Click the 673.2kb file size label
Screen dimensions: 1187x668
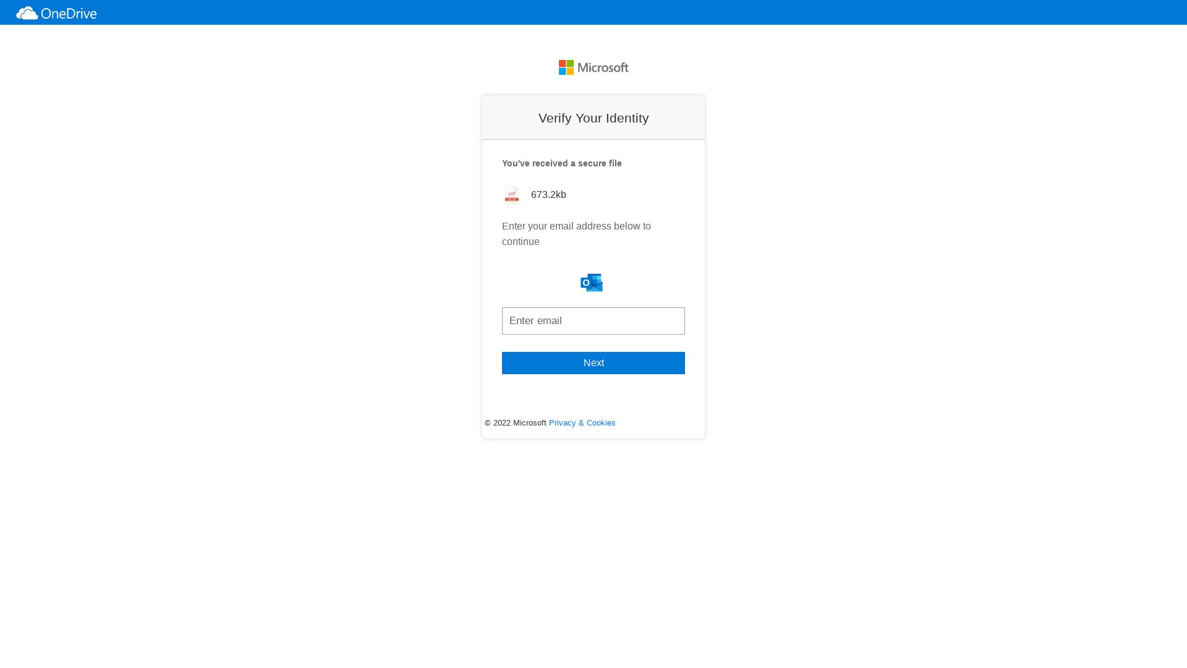(548, 195)
